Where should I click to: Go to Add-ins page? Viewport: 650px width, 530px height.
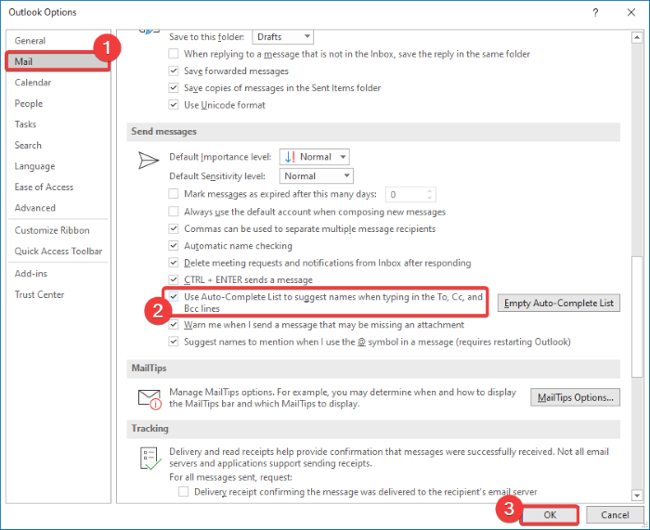coord(58,274)
